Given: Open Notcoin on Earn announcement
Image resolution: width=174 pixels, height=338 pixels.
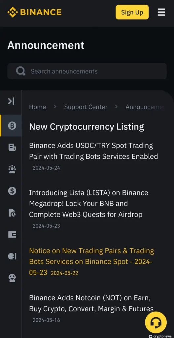Looking at the screenshot, I should pyautogui.click(x=91, y=303).
